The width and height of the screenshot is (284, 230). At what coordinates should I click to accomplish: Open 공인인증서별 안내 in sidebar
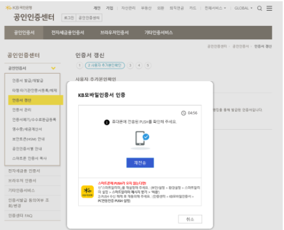27,149
